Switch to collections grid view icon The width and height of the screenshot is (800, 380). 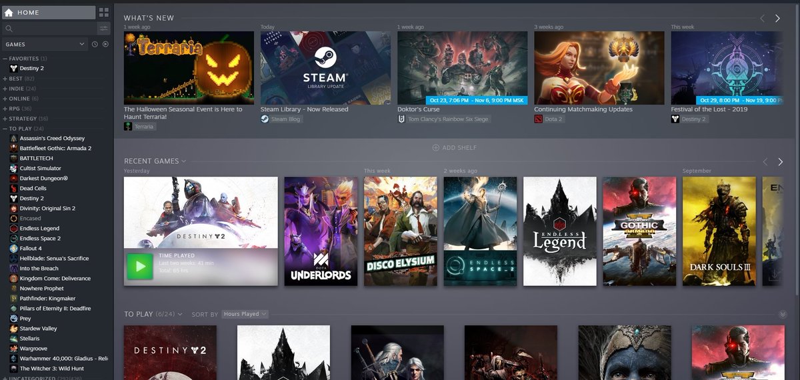[103, 12]
